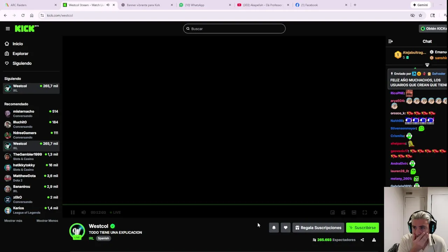Click Mostrar Menos in sidebar

coord(47,220)
